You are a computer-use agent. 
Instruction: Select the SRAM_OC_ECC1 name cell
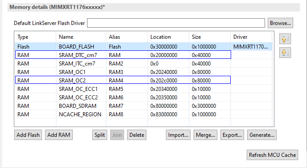point(78,89)
